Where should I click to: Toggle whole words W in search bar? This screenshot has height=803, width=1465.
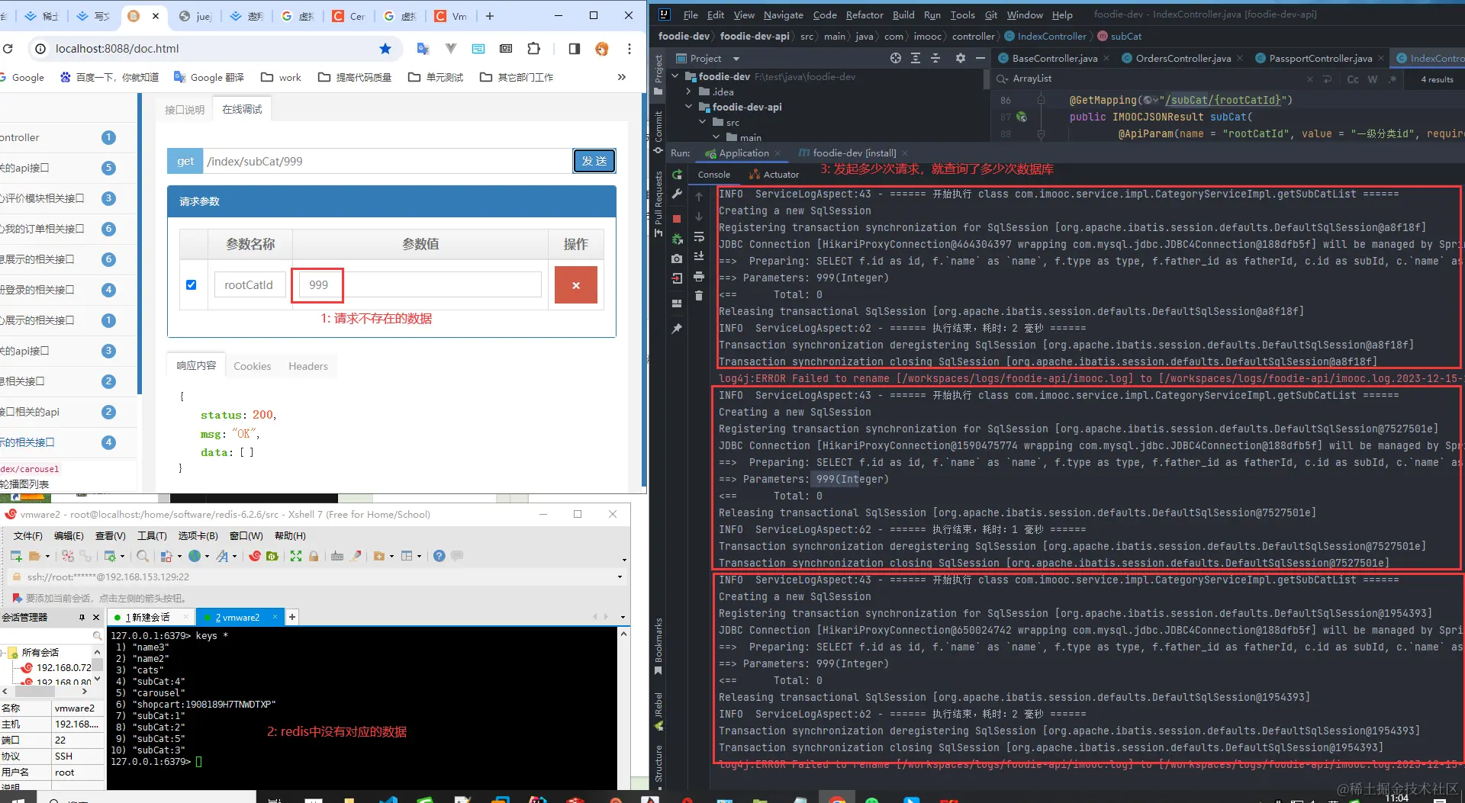coord(1373,79)
